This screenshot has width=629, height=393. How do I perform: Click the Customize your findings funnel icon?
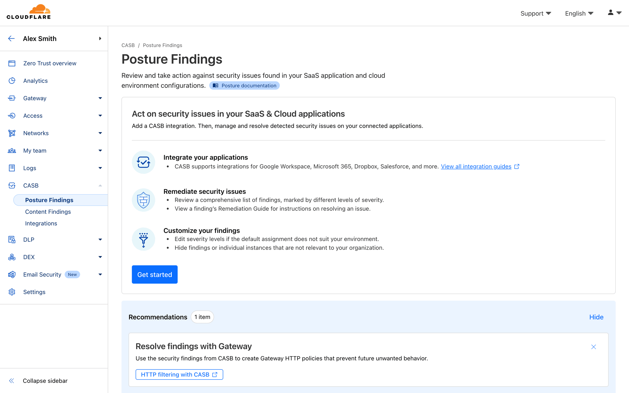(x=143, y=239)
